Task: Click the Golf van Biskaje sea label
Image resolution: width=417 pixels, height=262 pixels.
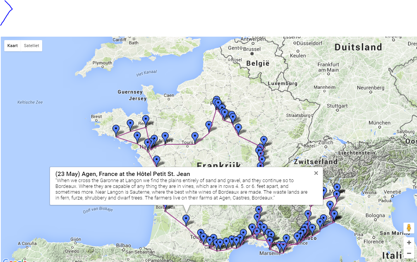Action: pyautogui.click(x=98, y=210)
